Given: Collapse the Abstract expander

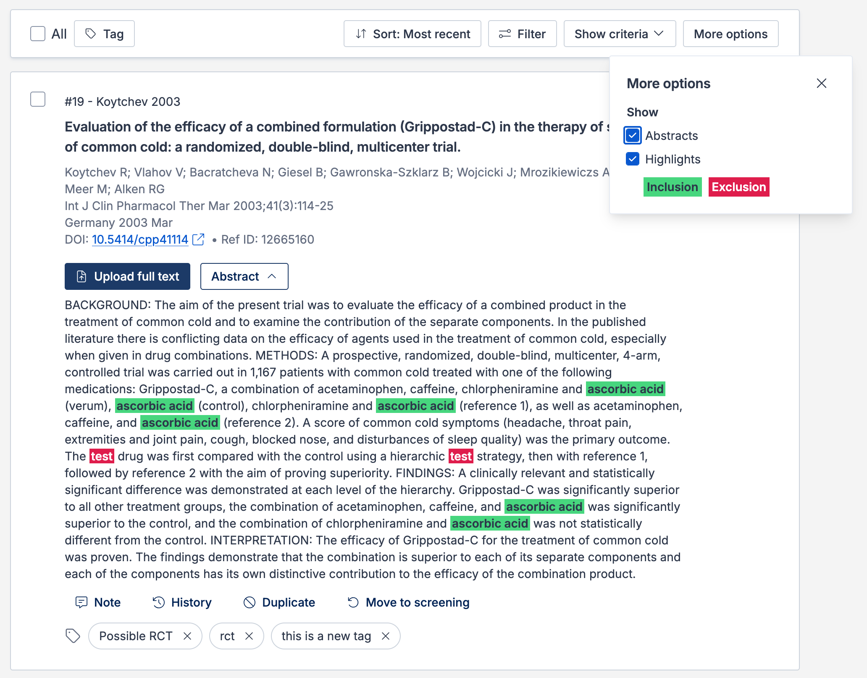Looking at the screenshot, I should pos(244,276).
